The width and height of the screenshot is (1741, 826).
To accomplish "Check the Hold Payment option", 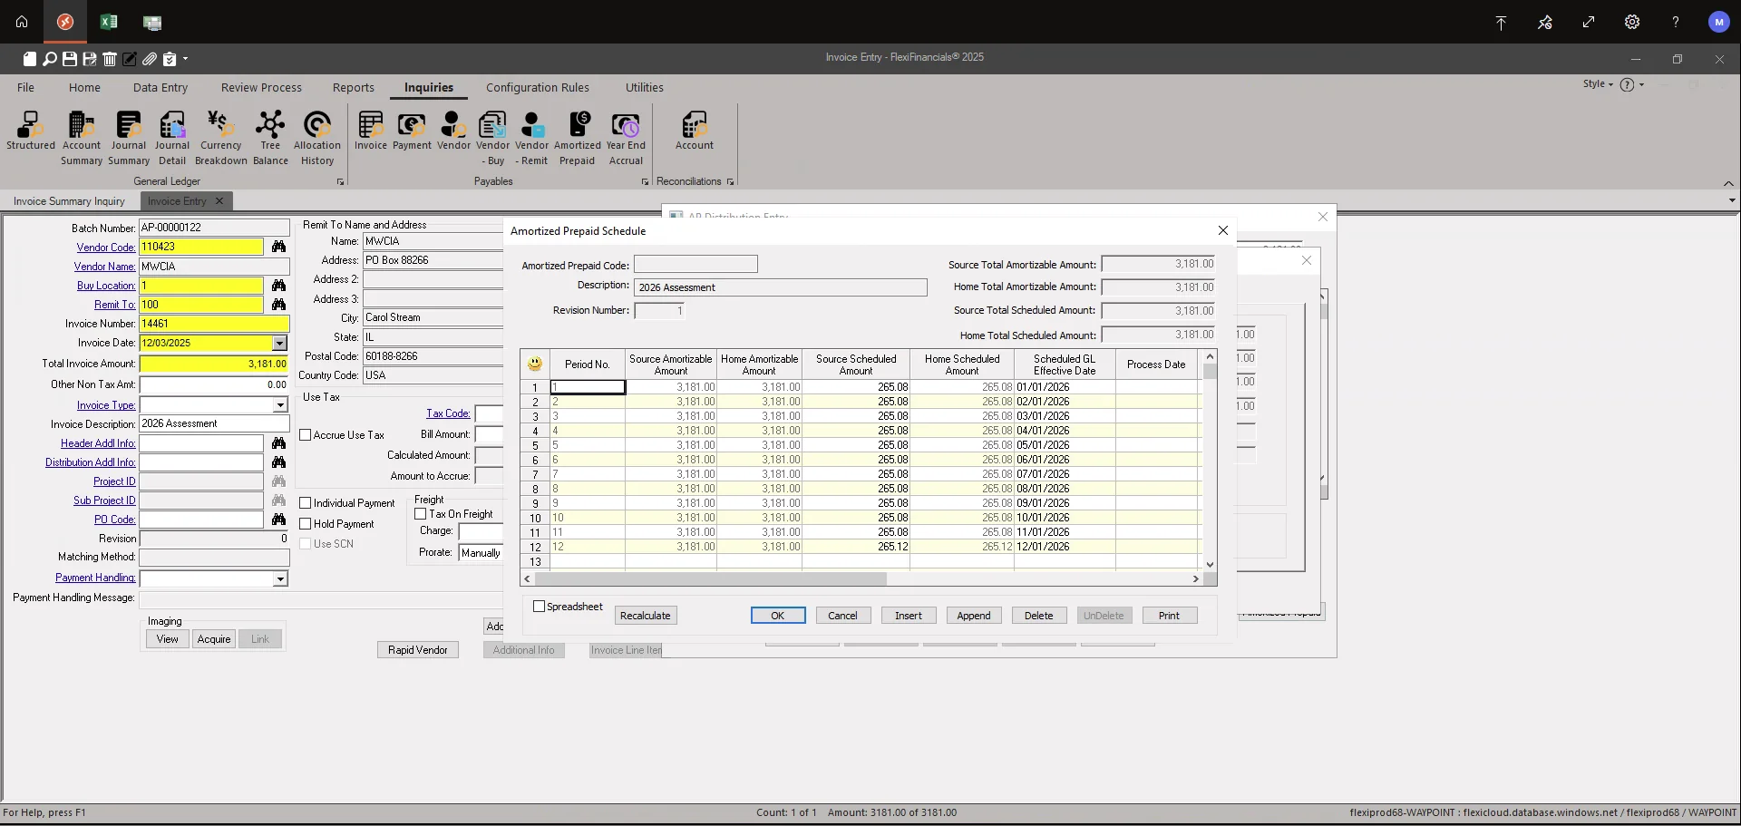I will click(306, 523).
